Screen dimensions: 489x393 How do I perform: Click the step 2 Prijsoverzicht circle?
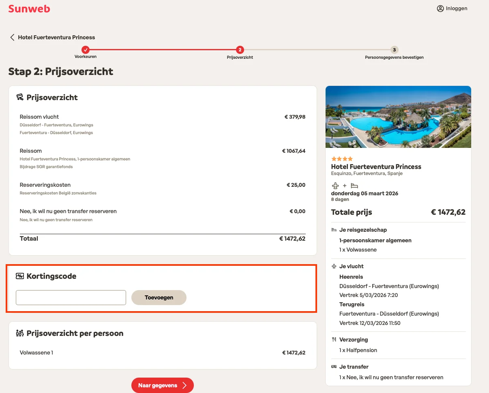pyautogui.click(x=240, y=50)
